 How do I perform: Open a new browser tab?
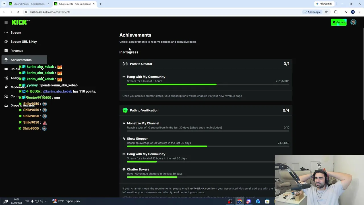coord(100,4)
